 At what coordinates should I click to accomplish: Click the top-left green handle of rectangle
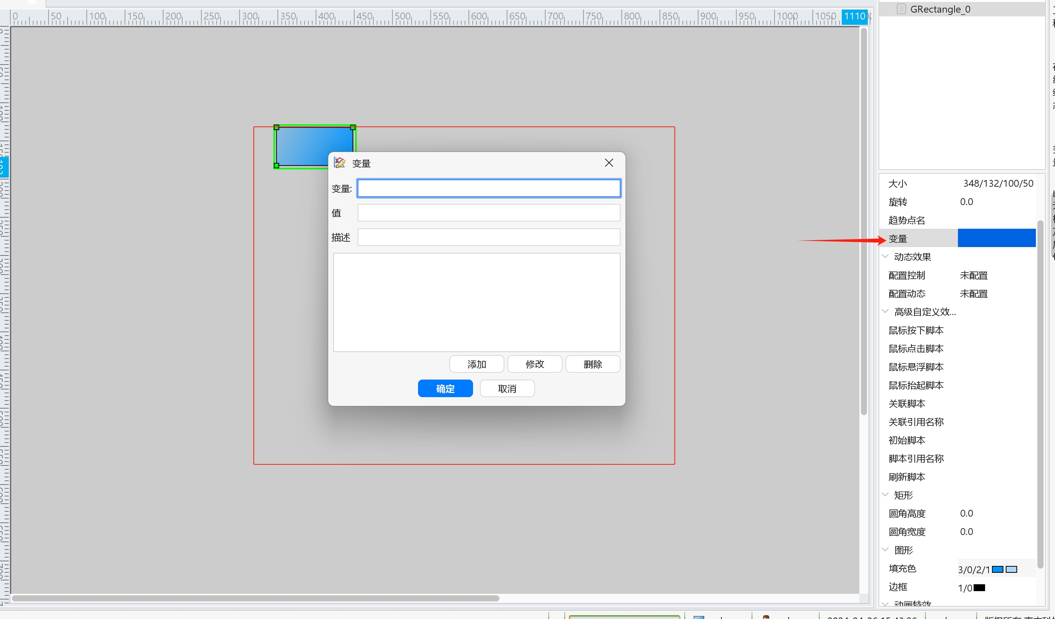[276, 127]
